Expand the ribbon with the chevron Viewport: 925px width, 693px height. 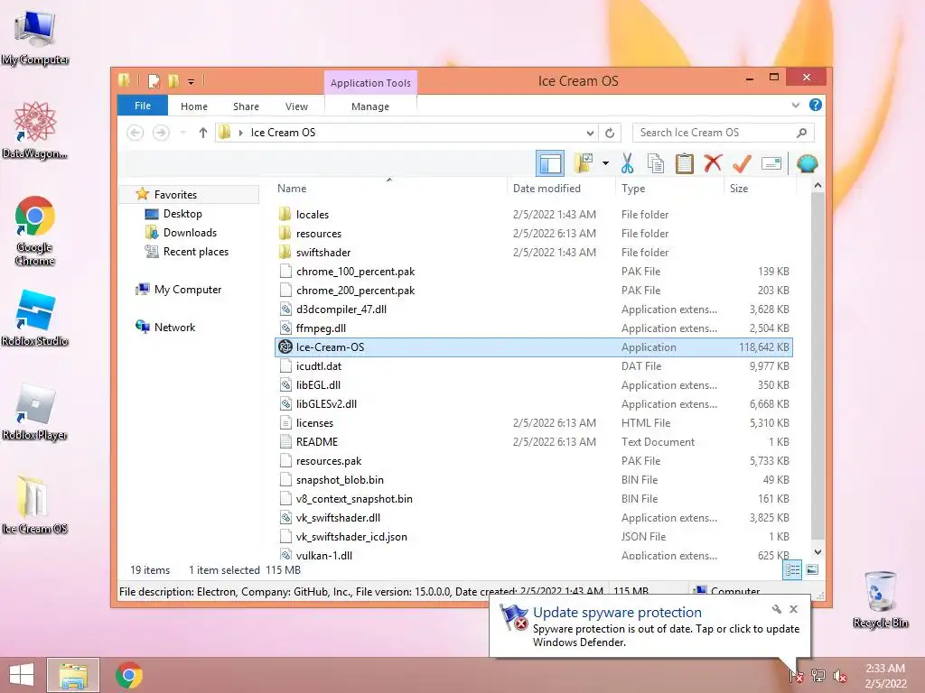pyautogui.click(x=795, y=105)
